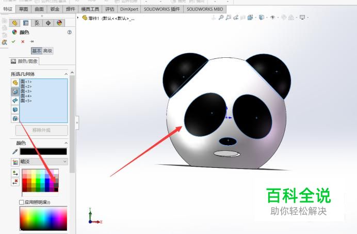This screenshot has width=357, height=234.
Task: Pick color with the eyedropper tool
Action: pyautogui.click(x=14, y=152)
